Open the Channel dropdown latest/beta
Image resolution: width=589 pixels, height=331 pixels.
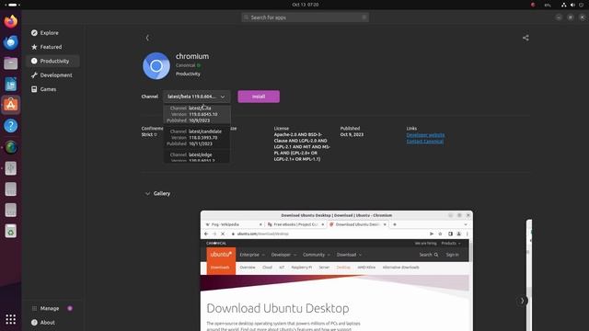[197, 97]
